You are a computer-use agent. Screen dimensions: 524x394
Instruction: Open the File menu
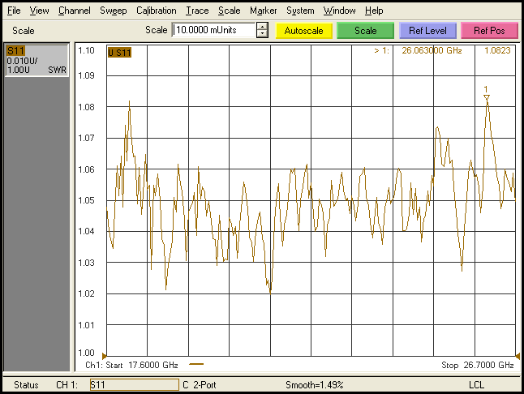click(x=14, y=11)
